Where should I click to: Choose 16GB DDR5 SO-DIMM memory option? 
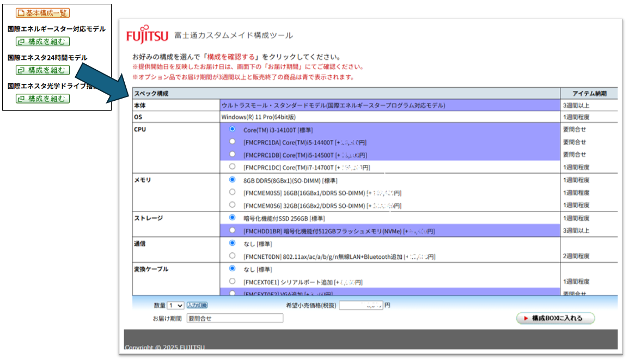pos(233,192)
